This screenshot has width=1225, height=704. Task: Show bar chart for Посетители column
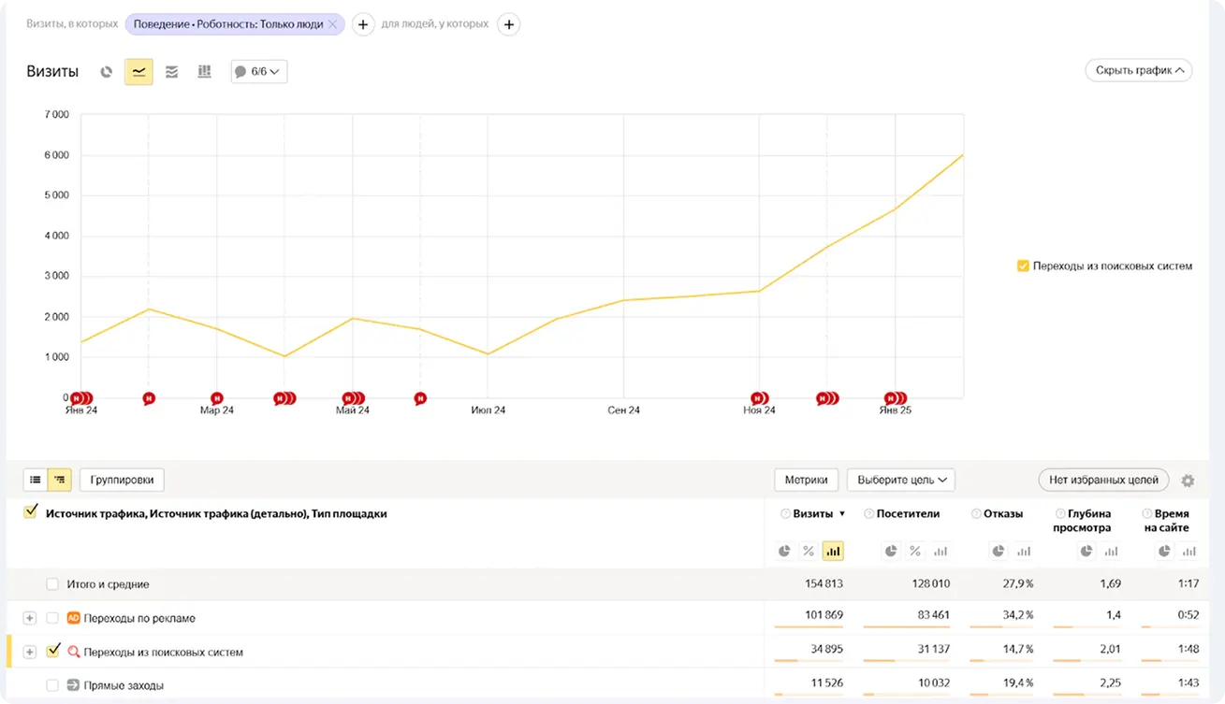click(x=941, y=552)
